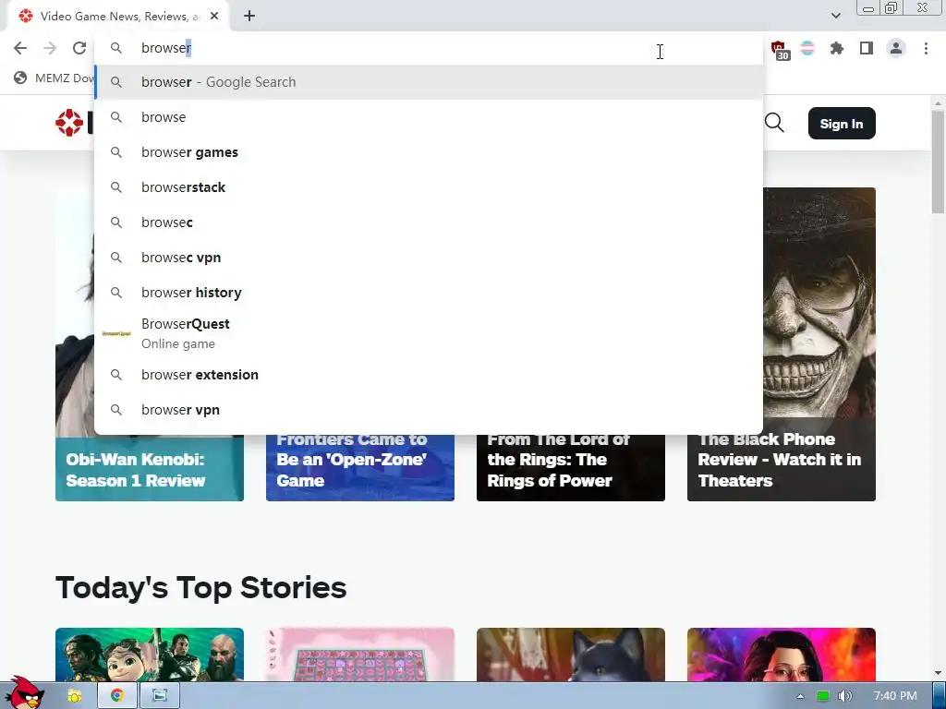The image size is (946, 709).
Task: Choose the 'browser vpn' suggestion
Action: click(x=429, y=409)
